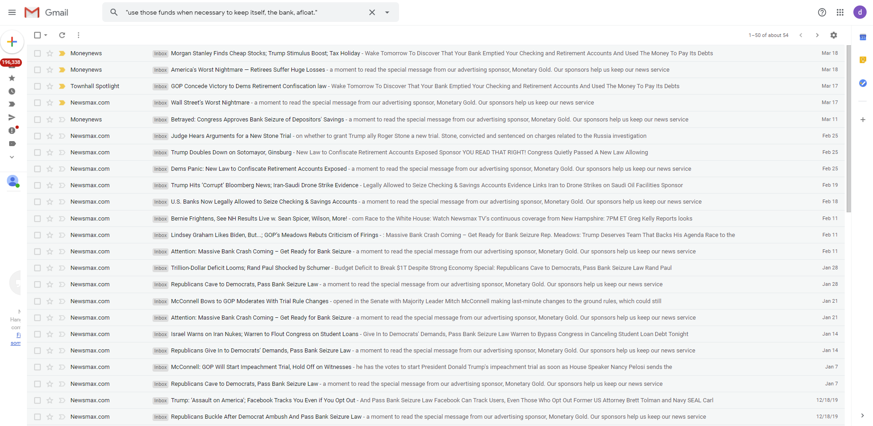This screenshot has width=873, height=426.
Task: Open Google Tasks from the side panel
Action: point(862,83)
